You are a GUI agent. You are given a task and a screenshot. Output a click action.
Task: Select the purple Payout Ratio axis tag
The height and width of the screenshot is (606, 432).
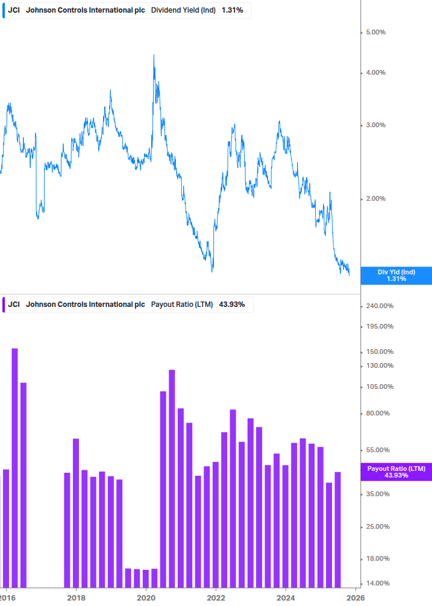[396, 472]
